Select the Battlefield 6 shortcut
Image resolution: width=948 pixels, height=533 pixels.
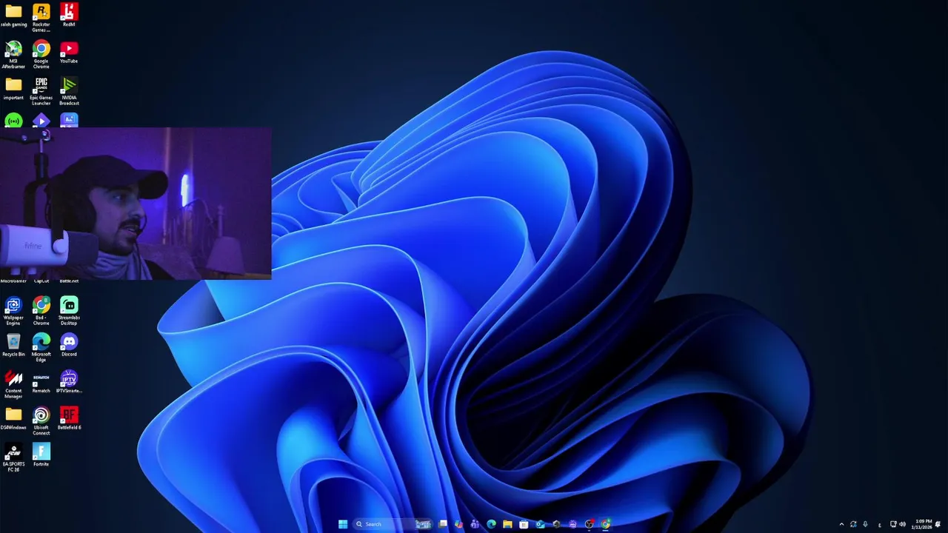pyautogui.click(x=69, y=418)
